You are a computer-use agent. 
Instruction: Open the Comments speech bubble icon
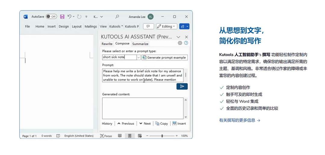coord(148,26)
